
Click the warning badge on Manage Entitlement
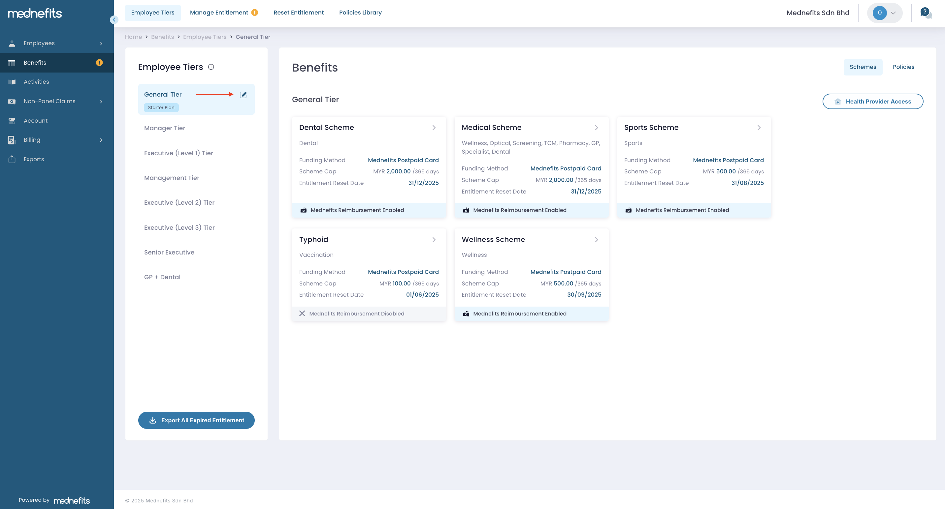[255, 13]
